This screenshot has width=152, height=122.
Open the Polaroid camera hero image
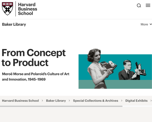pos(115,69)
